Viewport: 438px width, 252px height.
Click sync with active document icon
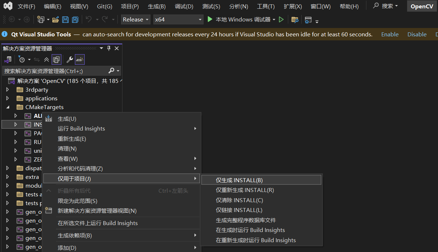coord(37,59)
